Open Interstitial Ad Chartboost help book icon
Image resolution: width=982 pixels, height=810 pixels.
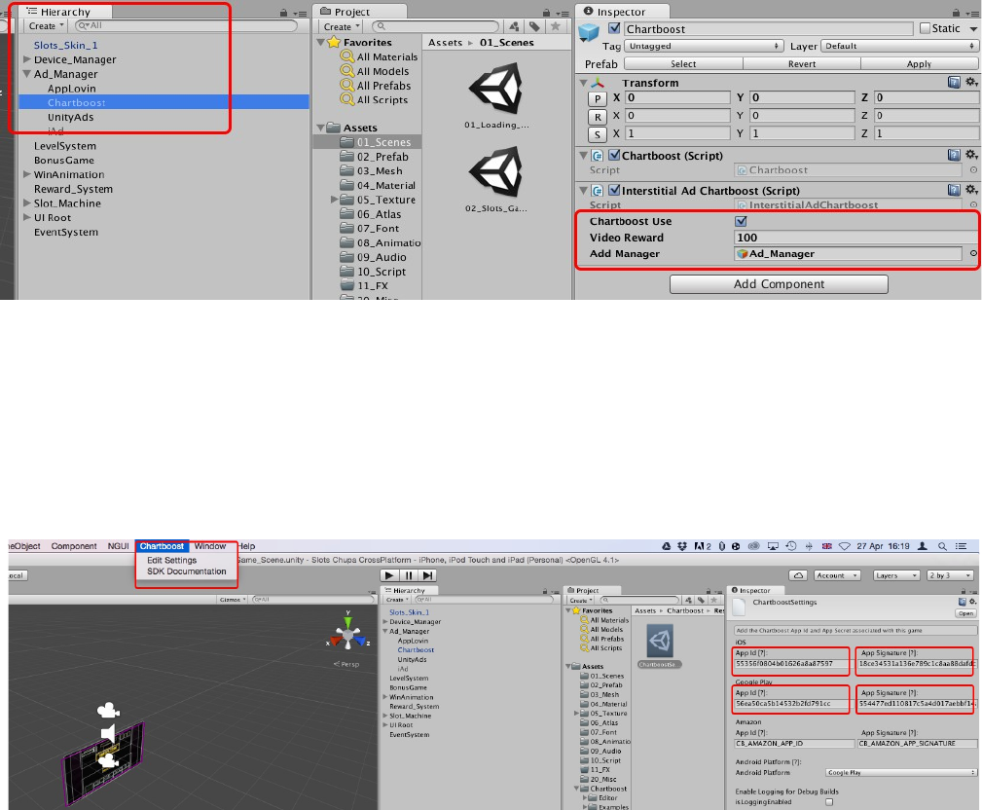point(954,190)
